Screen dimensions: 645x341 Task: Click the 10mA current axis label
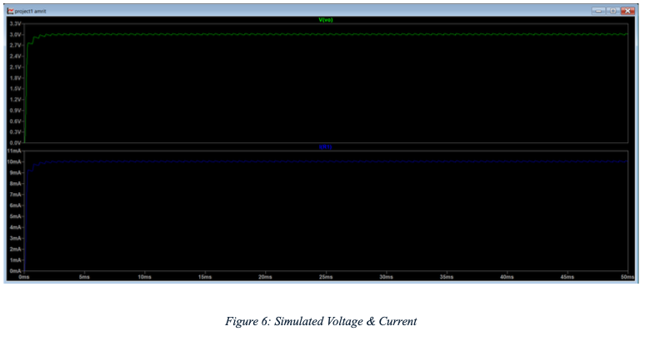[x=14, y=161]
